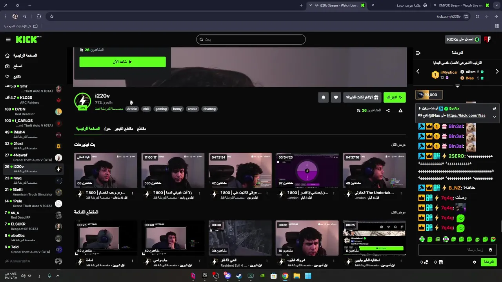Screen dimensions: 502x282
Task: Open chat settings gear icon
Action: 474,262
